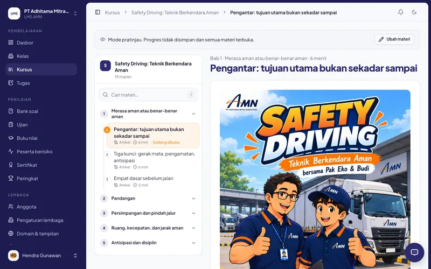Click the Safety Driving course title in panel
Image resolution: width=431 pixels, height=269 pixels.
coord(153,67)
